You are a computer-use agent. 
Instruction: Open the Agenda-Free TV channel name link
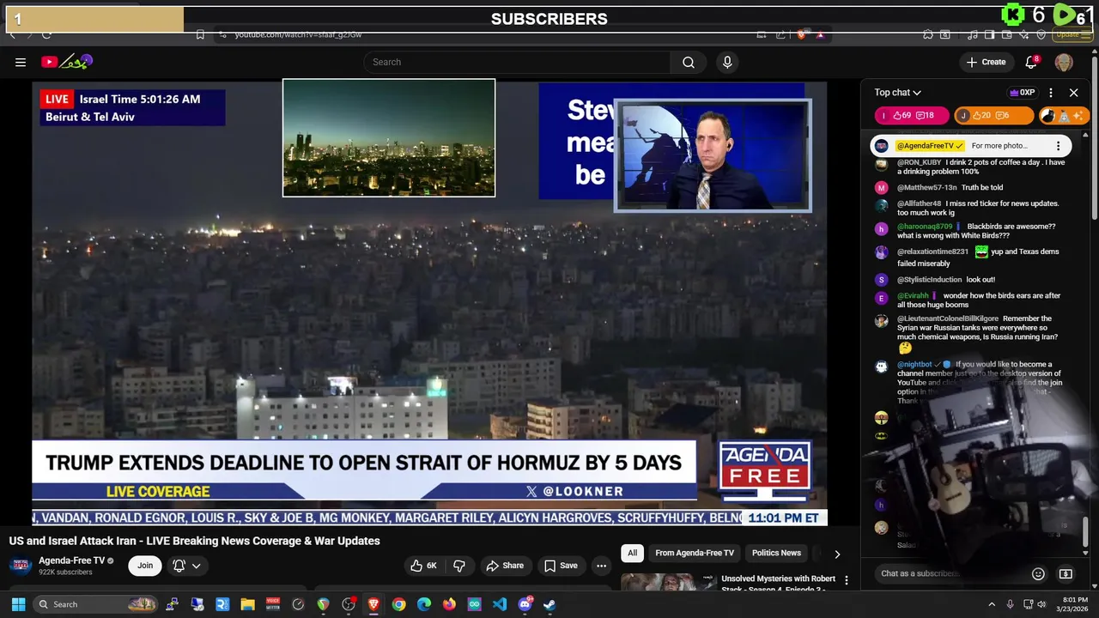coord(71,560)
